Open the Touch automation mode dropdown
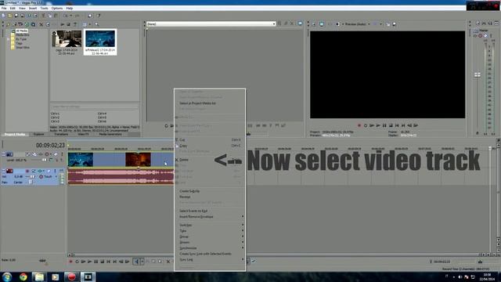Screen dimensions: 501x282 point(56,176)
